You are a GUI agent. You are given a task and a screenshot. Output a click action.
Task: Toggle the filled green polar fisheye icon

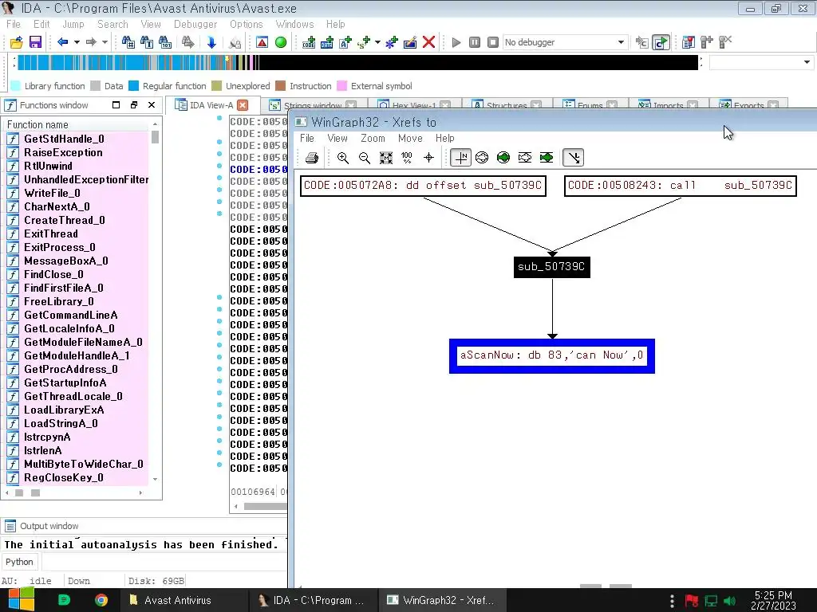(x=503, y=158)
